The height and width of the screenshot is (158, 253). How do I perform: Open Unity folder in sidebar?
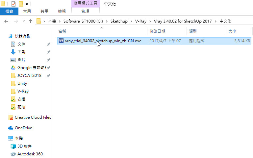point(22,83)
